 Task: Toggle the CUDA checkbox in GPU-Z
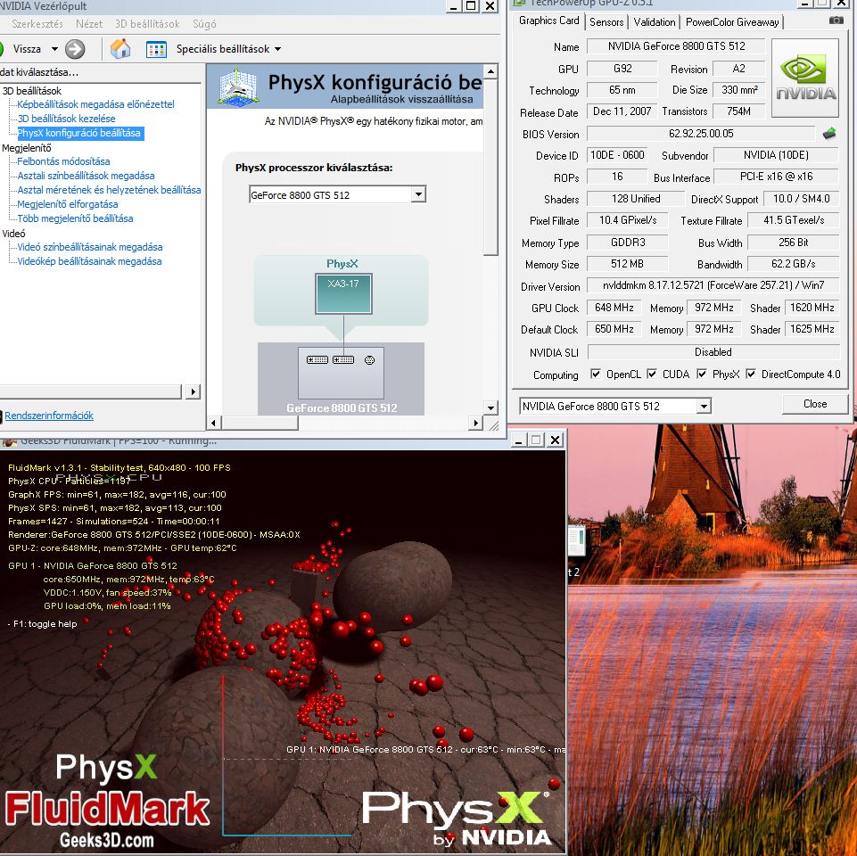(652, 374)
